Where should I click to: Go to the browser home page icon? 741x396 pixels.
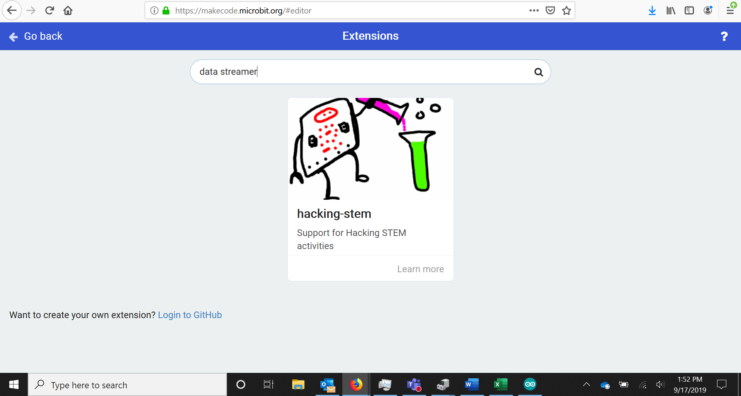coord(68,10)
